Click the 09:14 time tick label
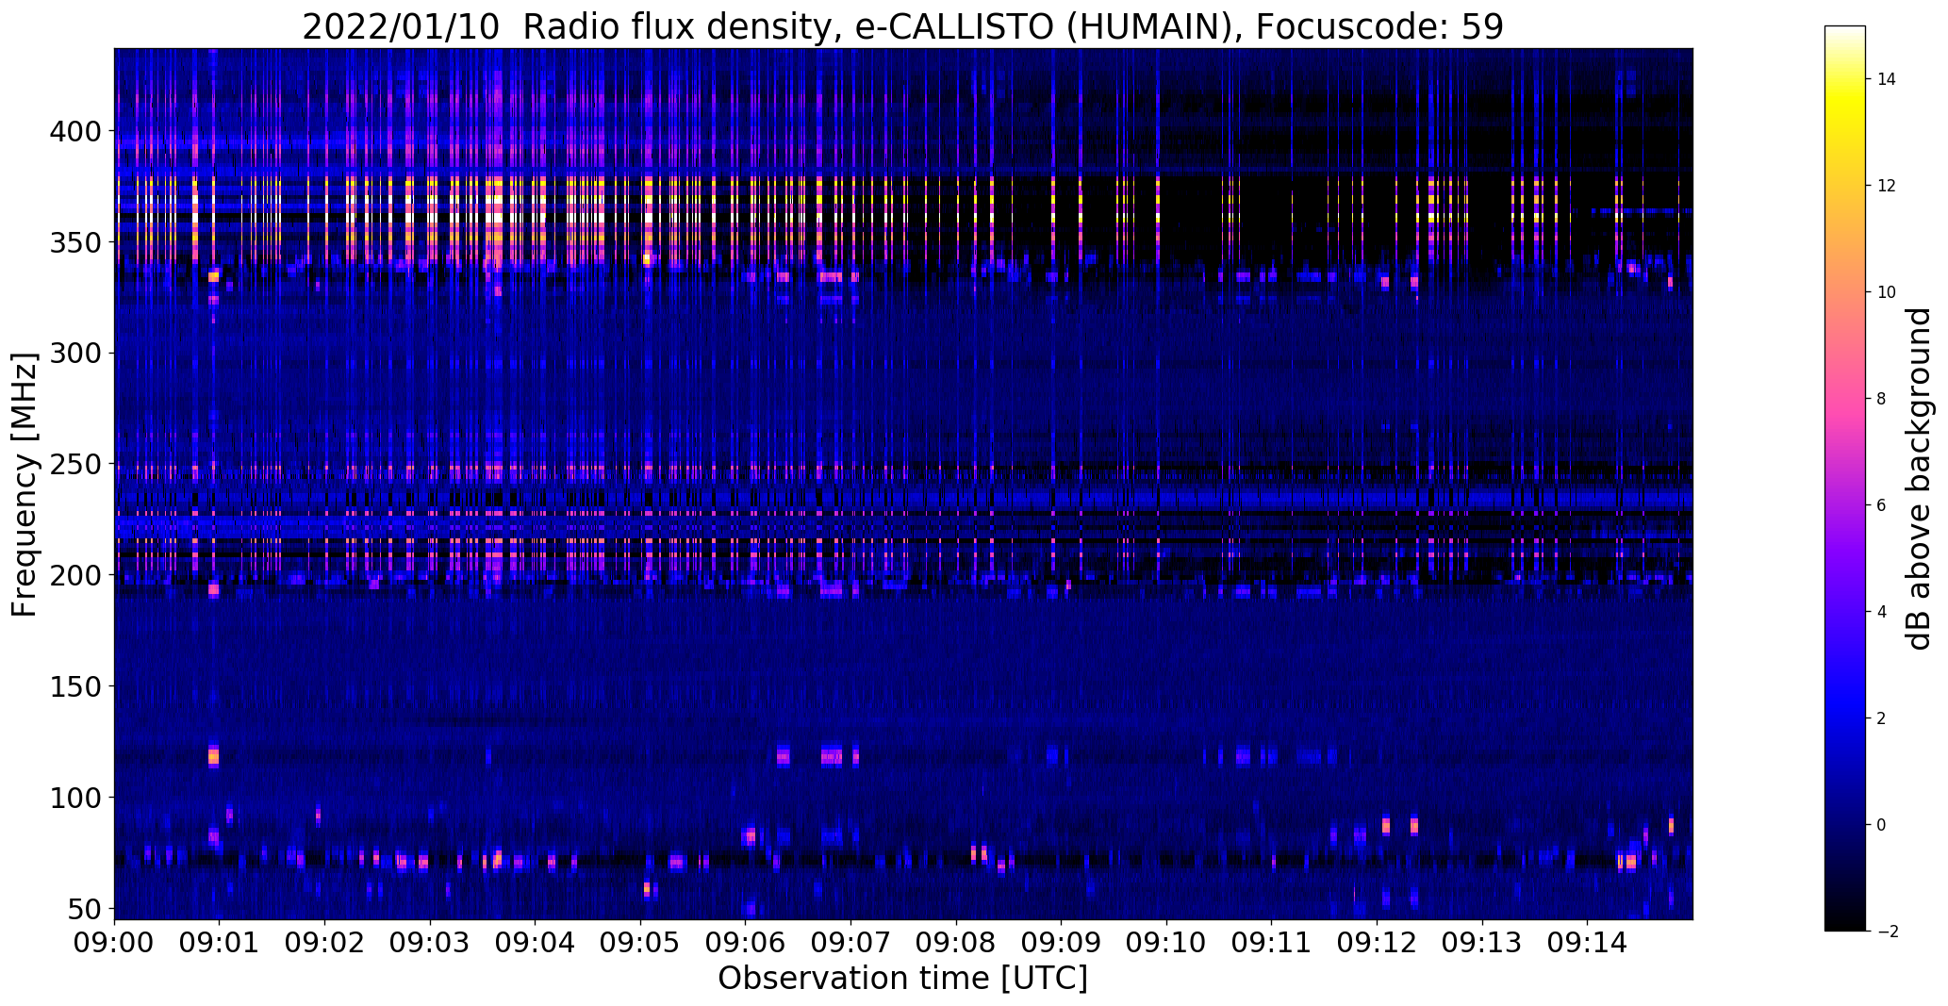Viewport: 1948px width, 1006px height. point(1588,943)
